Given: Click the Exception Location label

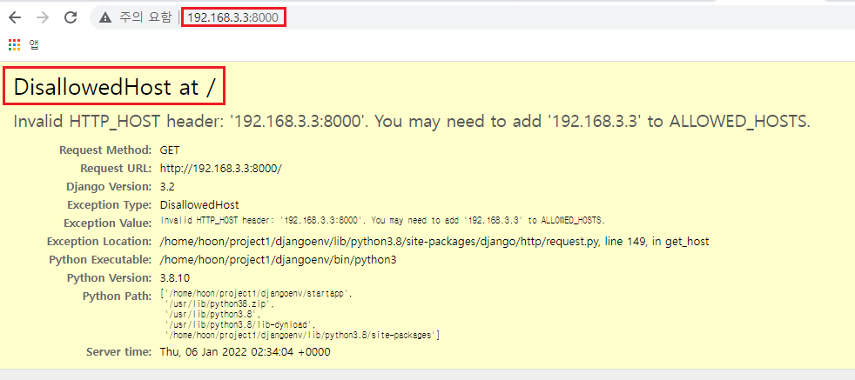Looking at the screenshot, I should click(99, 242).
